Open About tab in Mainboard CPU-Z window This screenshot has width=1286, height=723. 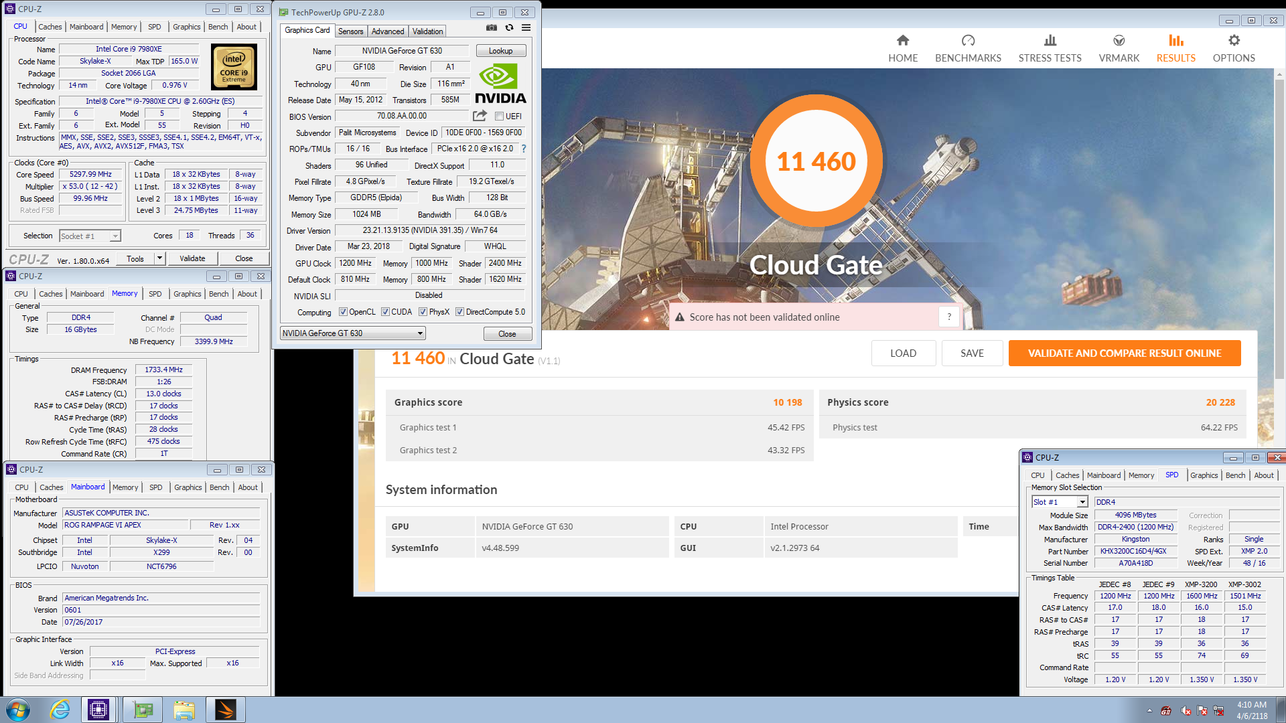[248, 487]
